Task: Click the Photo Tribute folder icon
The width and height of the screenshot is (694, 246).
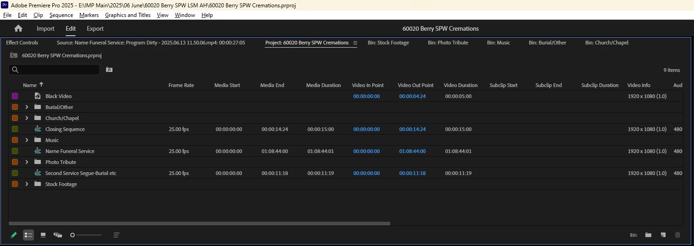Action: click(x=38, y=162)
